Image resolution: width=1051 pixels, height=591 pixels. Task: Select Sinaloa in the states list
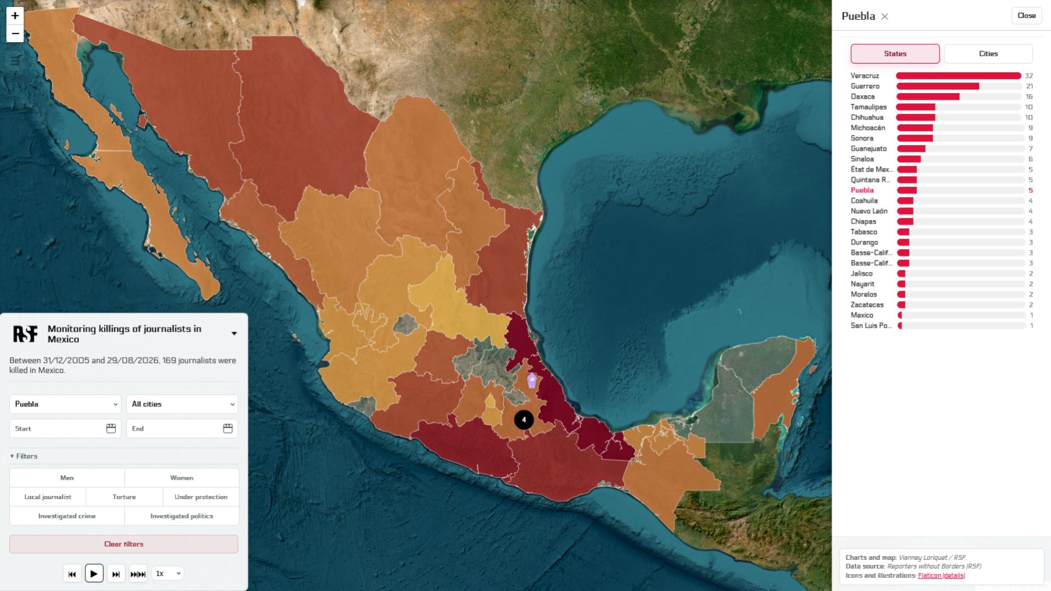pyautogui.click(x=942, y=159)
